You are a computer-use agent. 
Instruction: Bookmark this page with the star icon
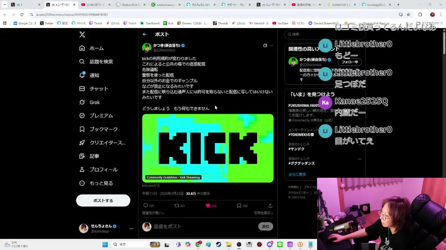[x=408, y=15]
